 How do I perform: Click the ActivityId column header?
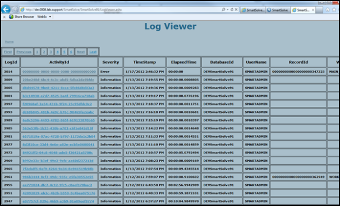click(59, 62)
